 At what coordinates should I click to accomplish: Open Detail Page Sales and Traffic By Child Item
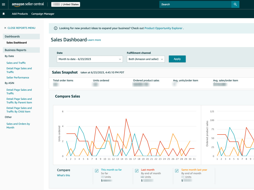coord(19,110)
